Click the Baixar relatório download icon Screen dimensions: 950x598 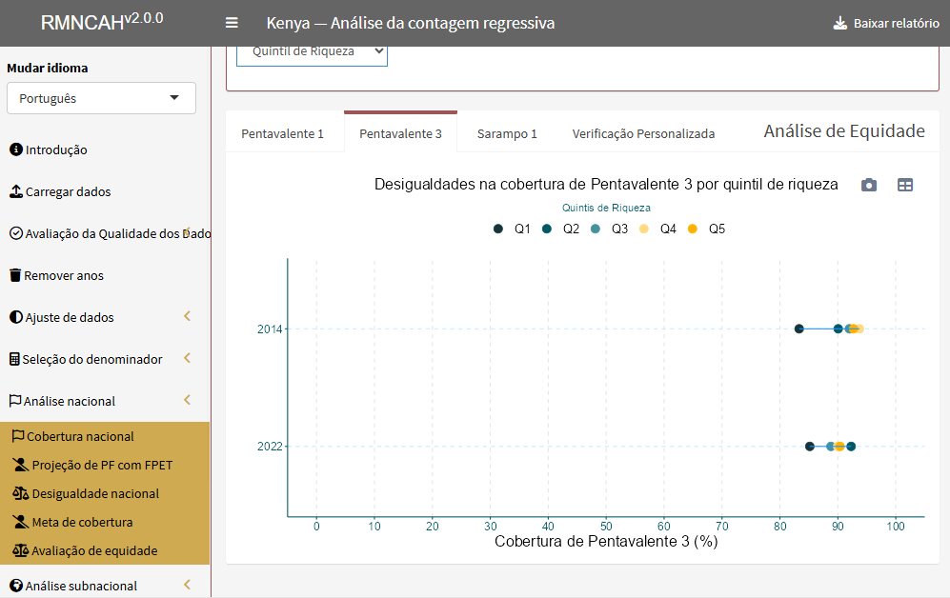click(x=839, y=24)
